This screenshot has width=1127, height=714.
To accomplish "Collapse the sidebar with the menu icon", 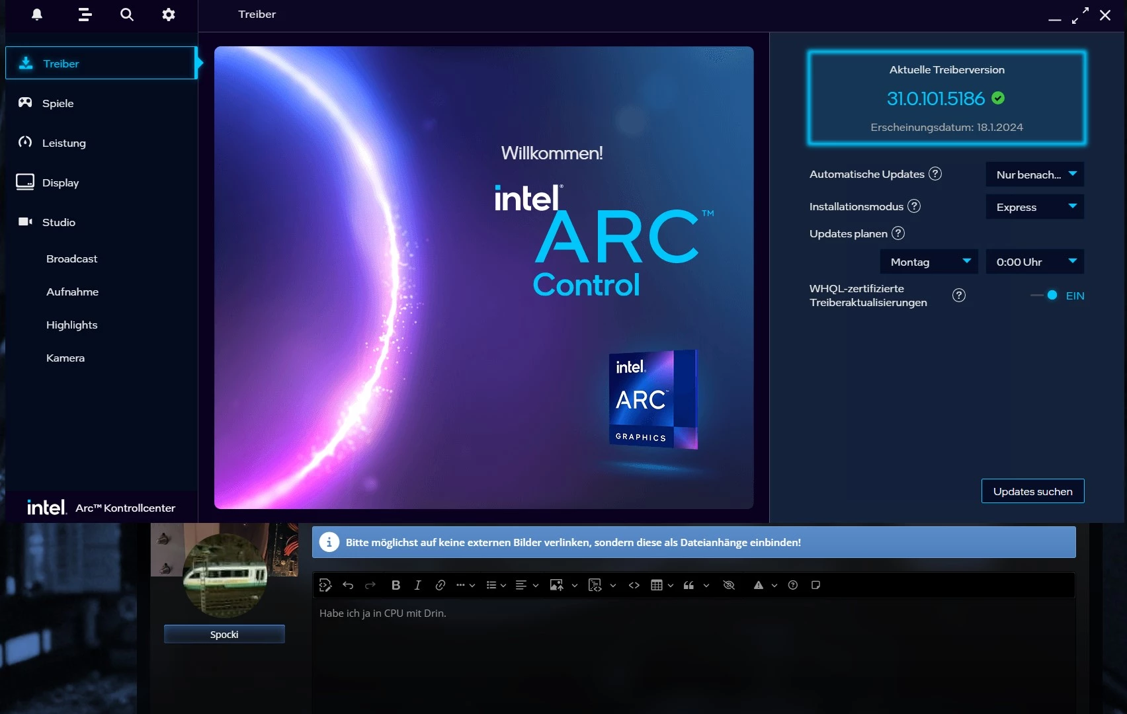I will click(x=85, y=15).
